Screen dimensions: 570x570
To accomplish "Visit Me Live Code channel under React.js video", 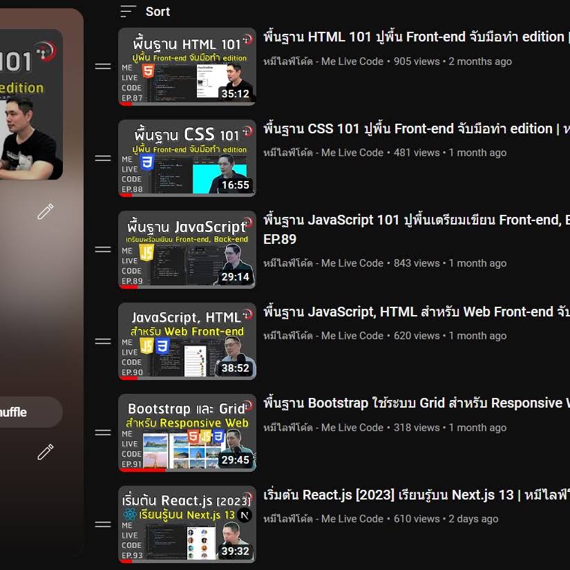I will tap(323, 519).
